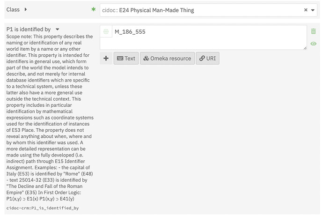Screen dimensions: 323x216
Task: Add an Omeka resource value
Action: pos(167,58)
